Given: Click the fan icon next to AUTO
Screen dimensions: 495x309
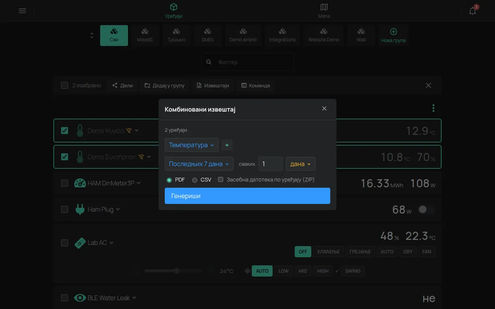Looking at the screenshot, I should click(x=247, y=271).
